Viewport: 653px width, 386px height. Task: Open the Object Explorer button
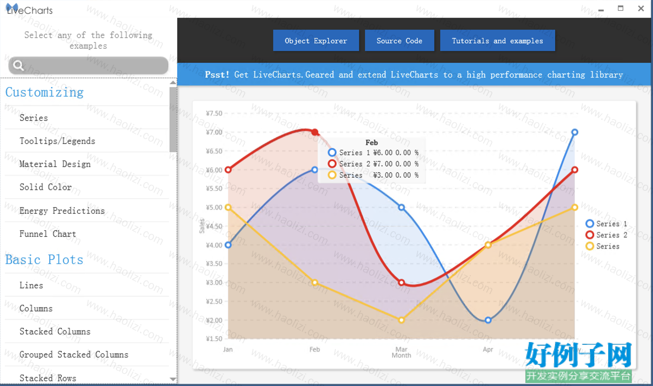pos(316,41)
